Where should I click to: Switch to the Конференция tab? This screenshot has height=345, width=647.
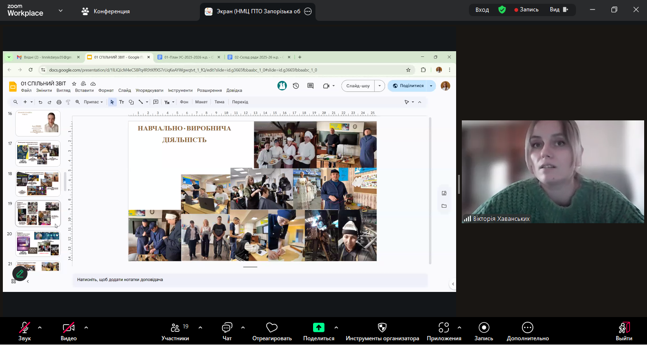point(106,11)
